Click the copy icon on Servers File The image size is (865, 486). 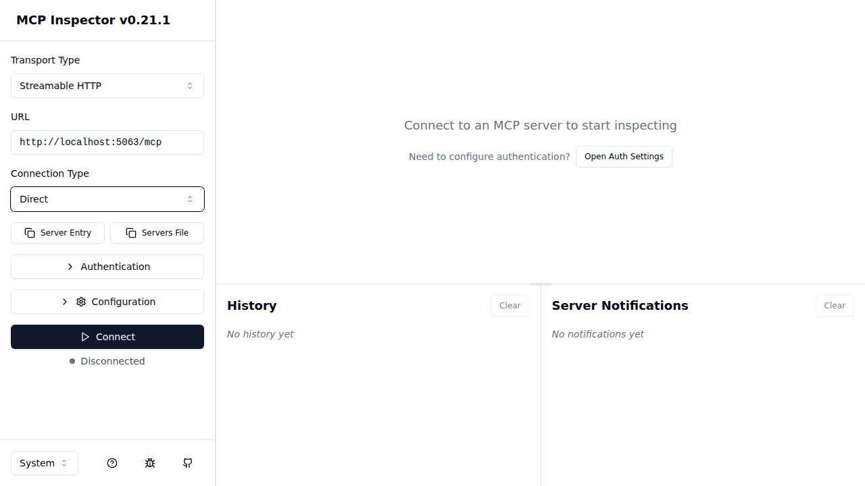point(130,232)
